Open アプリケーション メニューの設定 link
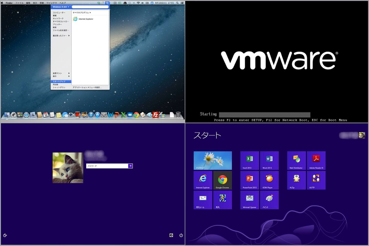This screenshot has height=246, width=369. click(x=87, y=87)
